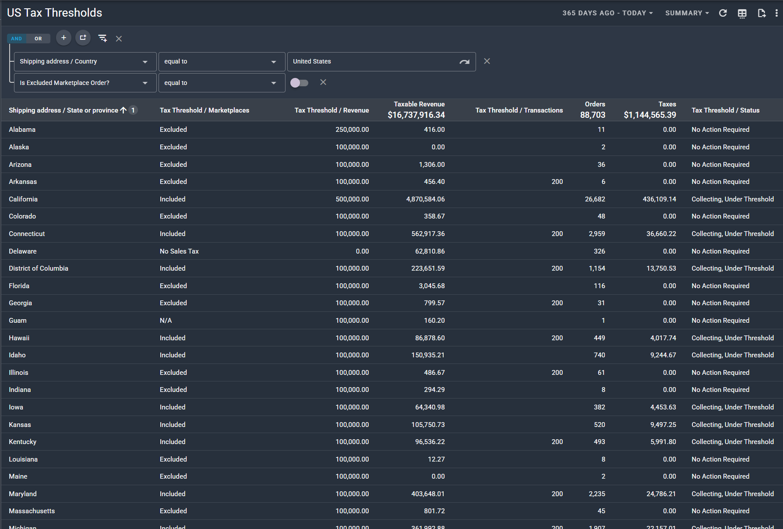Switch filter logic to OR

[39, 39]
